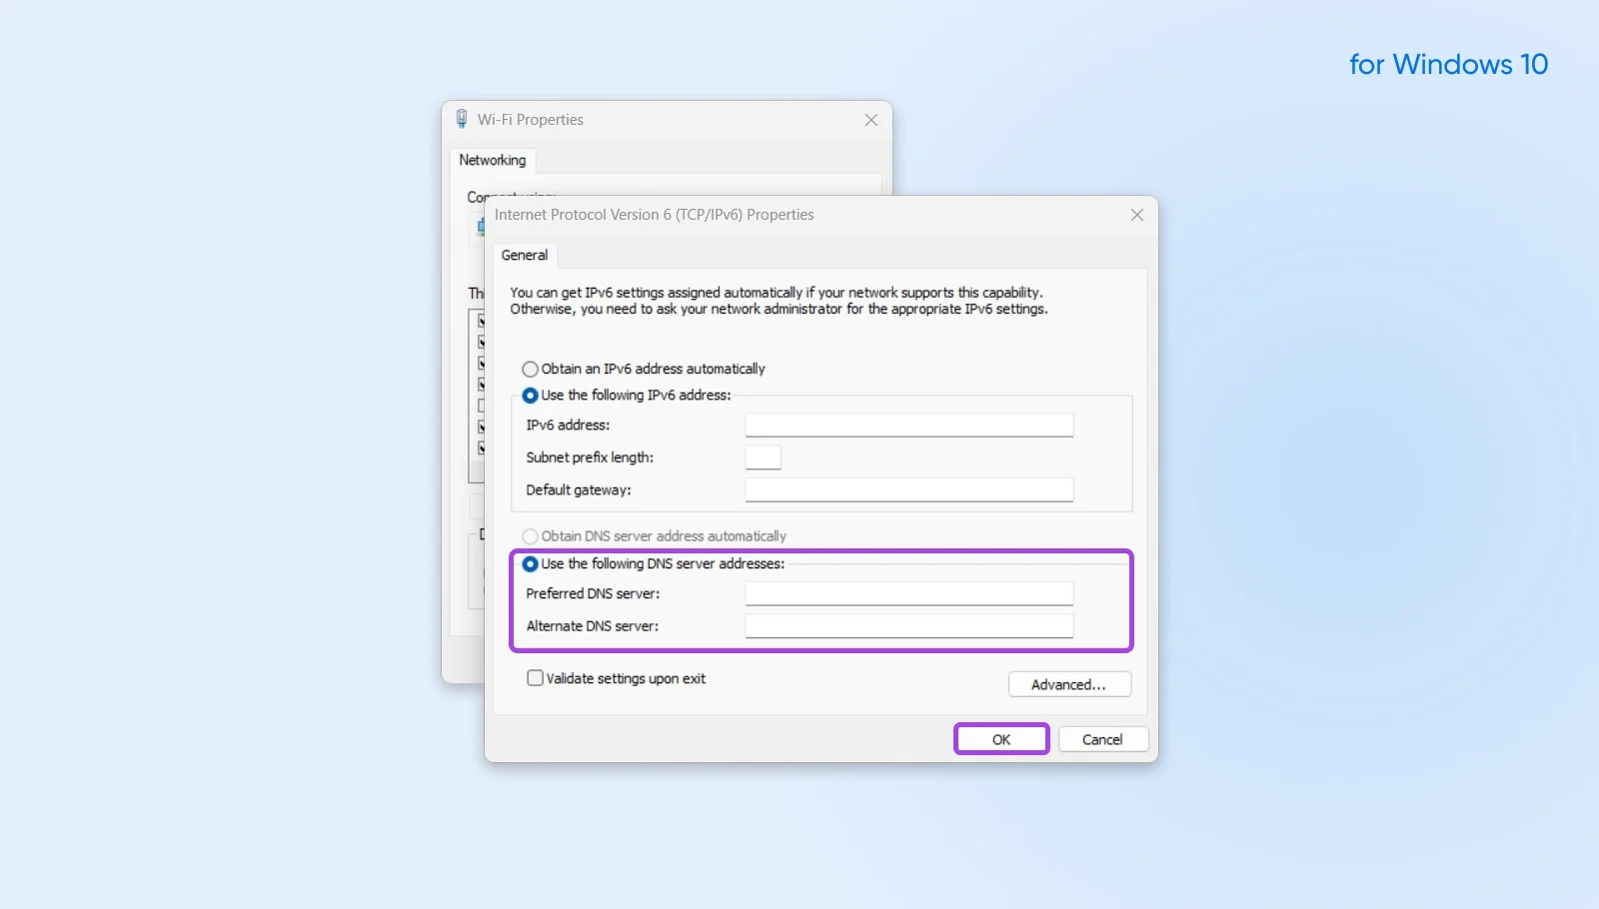Close the Wi-Fi Properties window
The width and height of the screenshot is (1599, 909).
point(871,120)
